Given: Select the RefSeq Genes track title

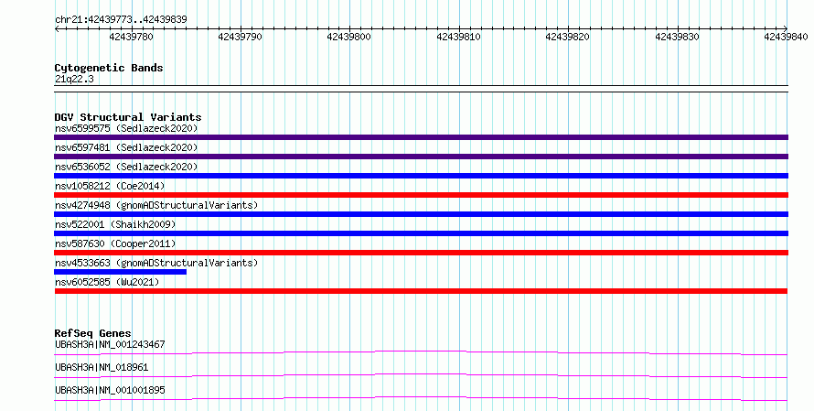Looking at the screenshot, I should pyautogui.click(x=92, y=333).
